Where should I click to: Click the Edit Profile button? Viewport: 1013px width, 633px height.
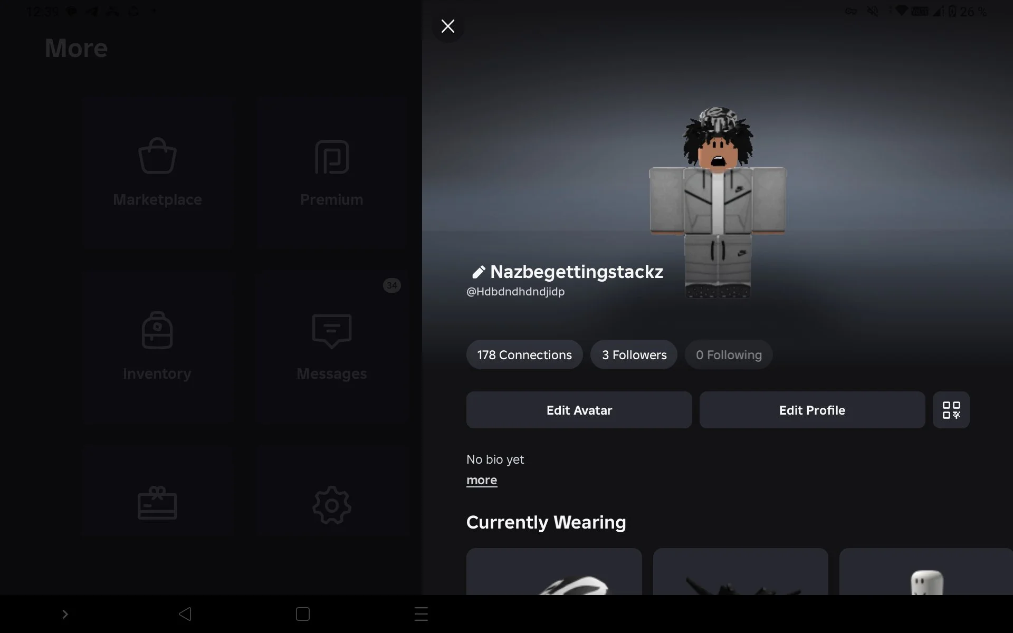(x=812, y=410)
